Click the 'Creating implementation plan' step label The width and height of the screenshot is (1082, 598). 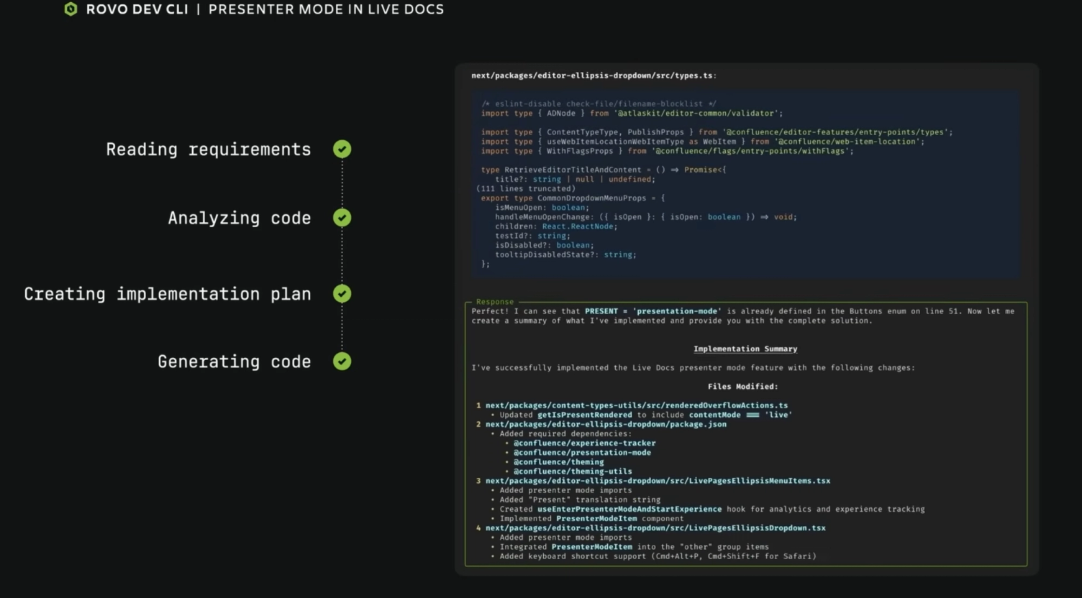pyautogui.click(x=168, y=294)
